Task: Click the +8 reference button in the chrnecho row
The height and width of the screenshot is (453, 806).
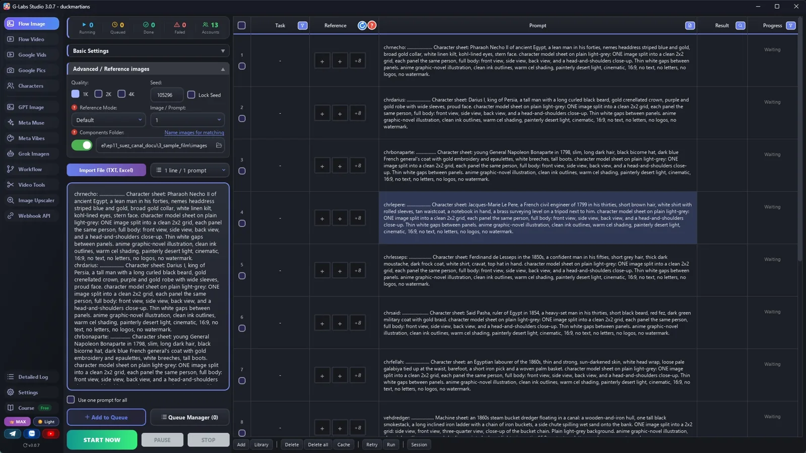Action: [x=358, y=61]
